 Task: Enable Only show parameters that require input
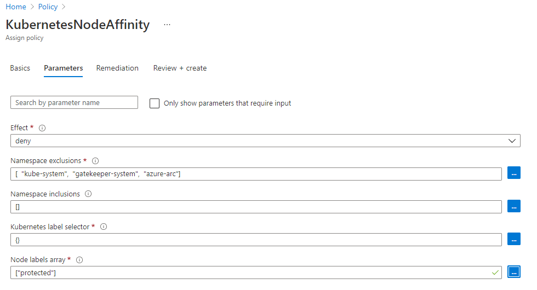point(155,103)
